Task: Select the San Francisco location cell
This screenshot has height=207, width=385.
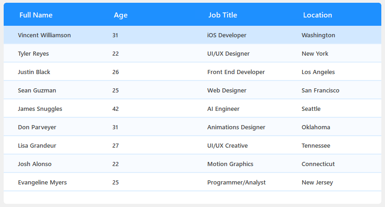Action: (x=320, y=90)
